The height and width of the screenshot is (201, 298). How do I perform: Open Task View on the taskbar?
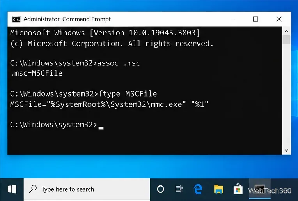click(179, 189)
